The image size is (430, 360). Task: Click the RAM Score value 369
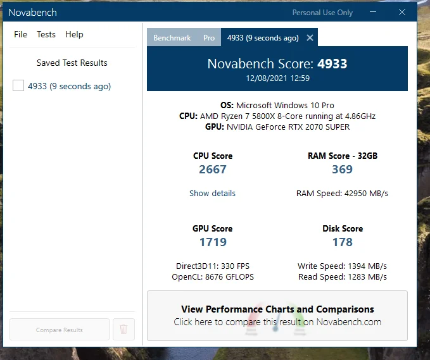click(342, 170)
